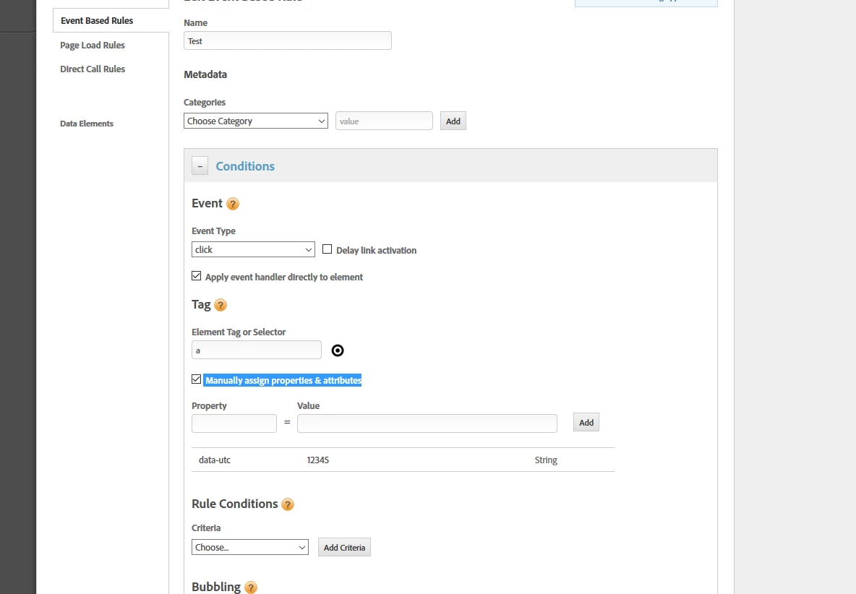Click the element selector target icon
The width and height of the screenshot is (856, 594).
[x=338, y=350]
